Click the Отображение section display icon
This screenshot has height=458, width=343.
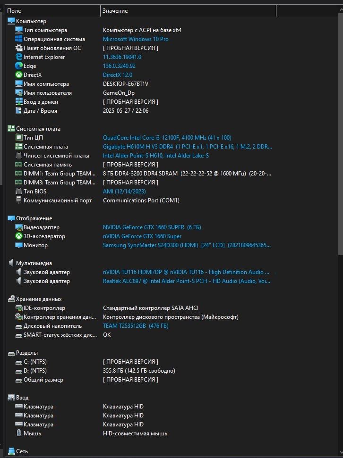click(11, 218)
